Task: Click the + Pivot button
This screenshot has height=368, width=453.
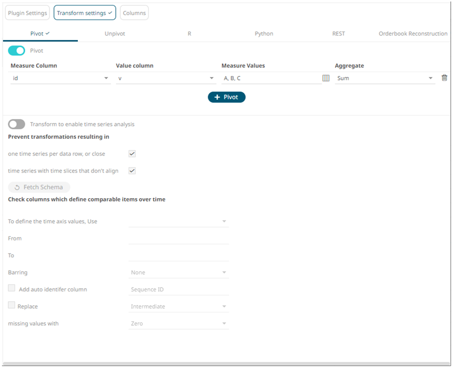Action: (226, 97)
